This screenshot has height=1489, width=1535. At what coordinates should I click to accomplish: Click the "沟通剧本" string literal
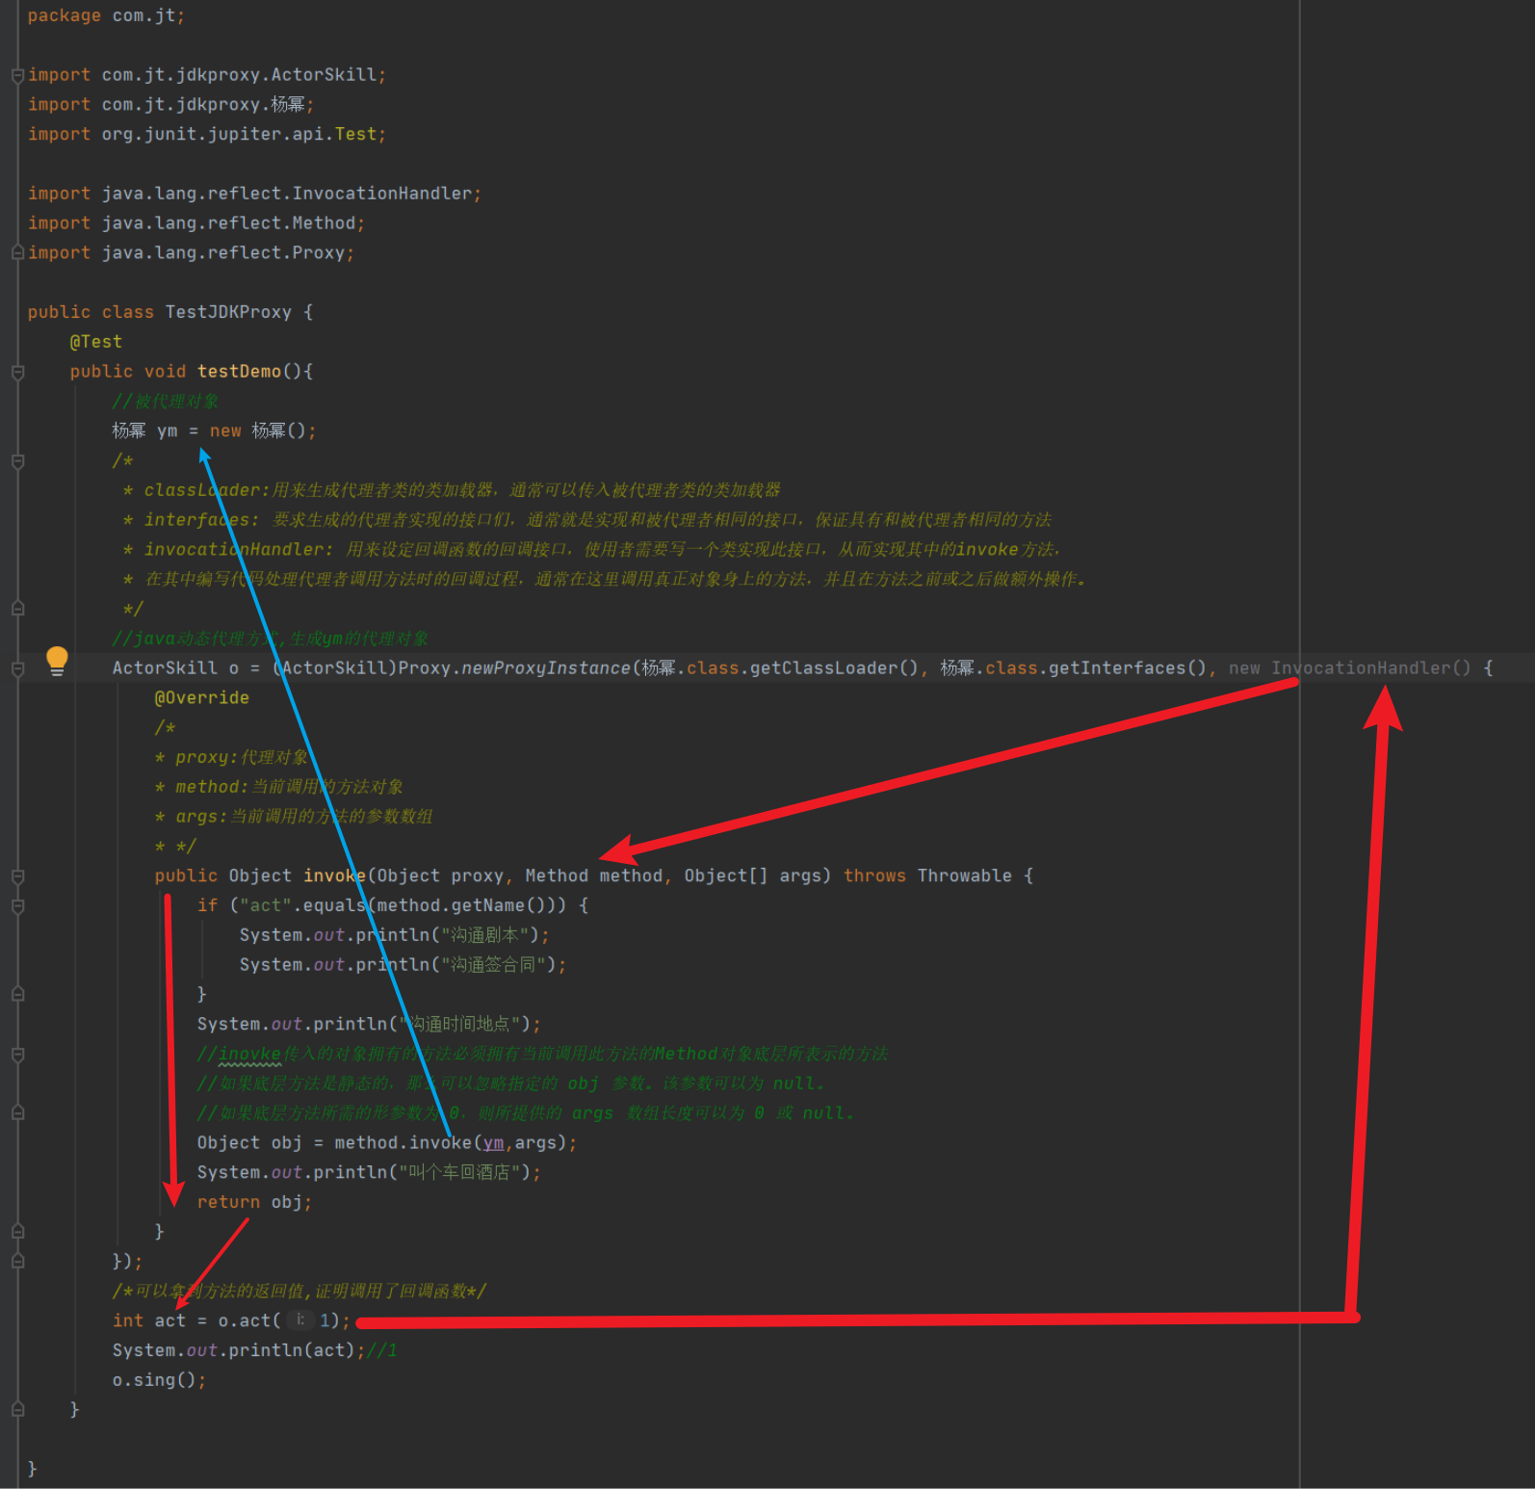point(485,935)
